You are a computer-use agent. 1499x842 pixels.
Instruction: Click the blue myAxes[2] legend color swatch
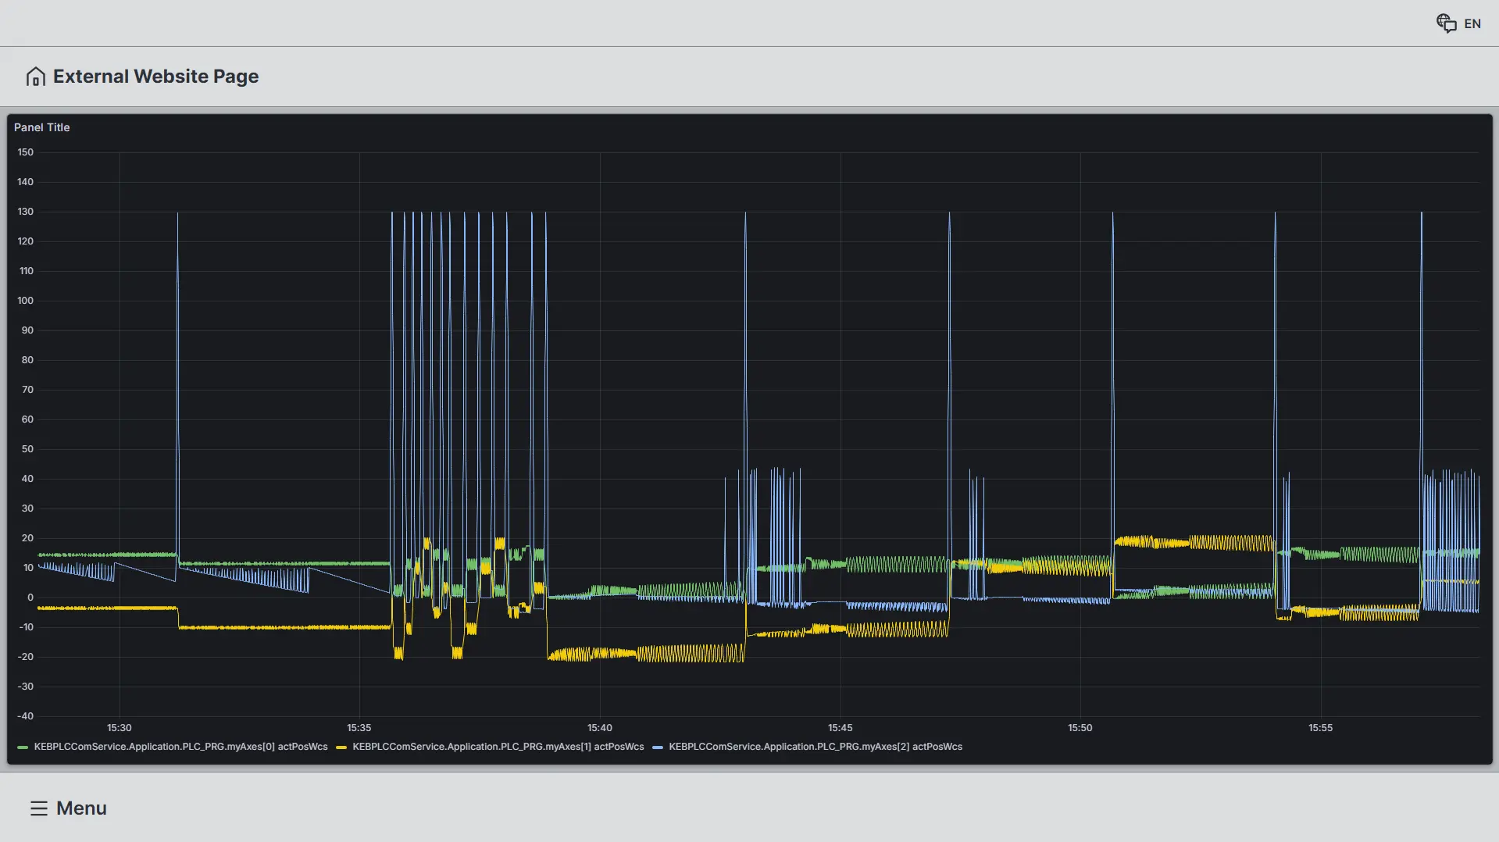click(x=658, y=747)
